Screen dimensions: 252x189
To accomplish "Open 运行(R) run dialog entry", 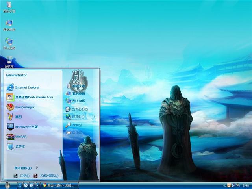I will coord(74,132).
